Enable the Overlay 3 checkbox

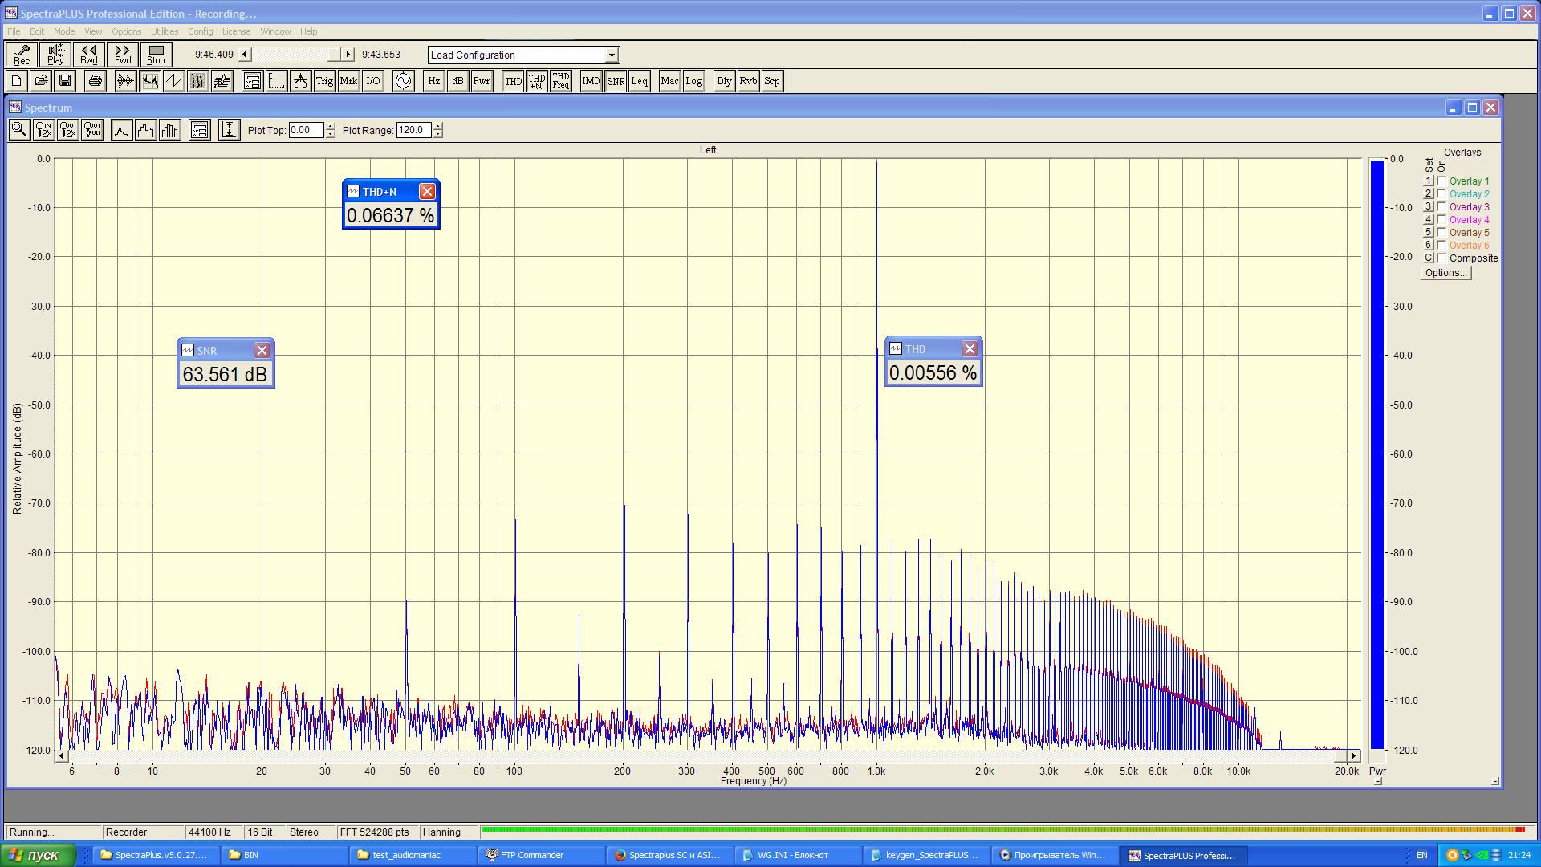[1441, 207]
